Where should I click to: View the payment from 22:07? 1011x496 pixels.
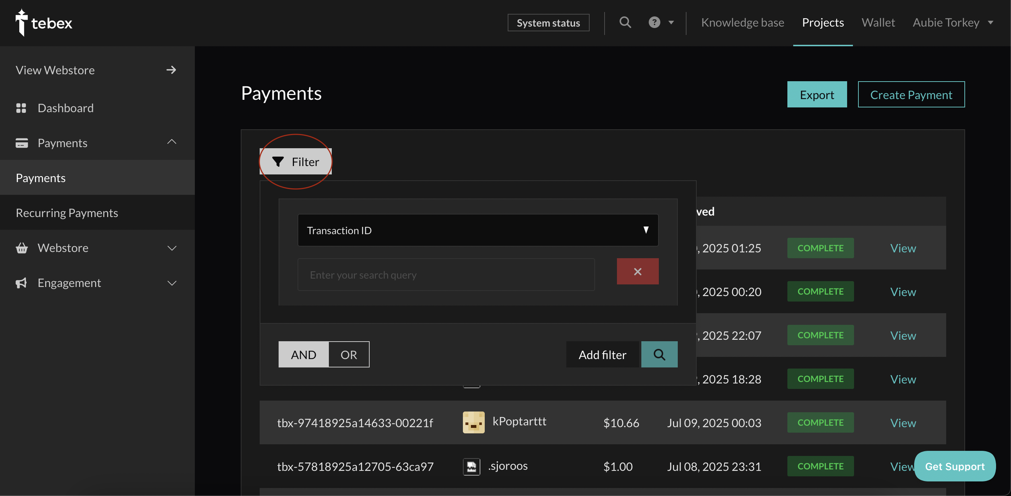pyautogui.click(x=903, y=335)
